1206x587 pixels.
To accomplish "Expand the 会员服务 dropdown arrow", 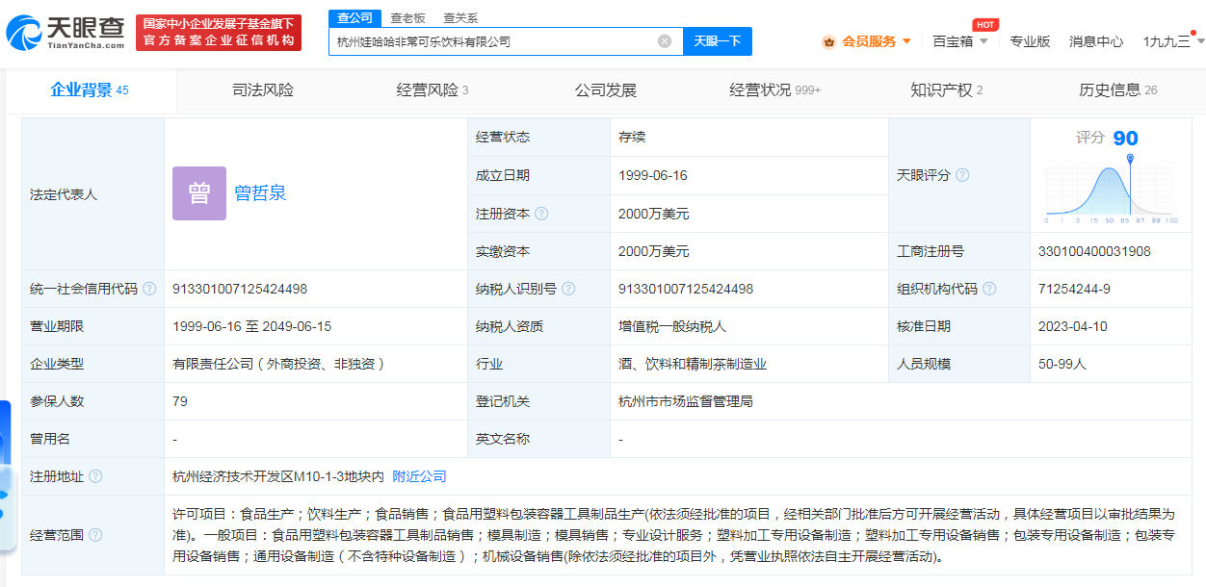I will [906, 41].
